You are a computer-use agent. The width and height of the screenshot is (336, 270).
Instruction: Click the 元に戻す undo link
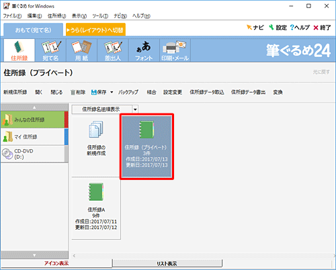[321, 72]
